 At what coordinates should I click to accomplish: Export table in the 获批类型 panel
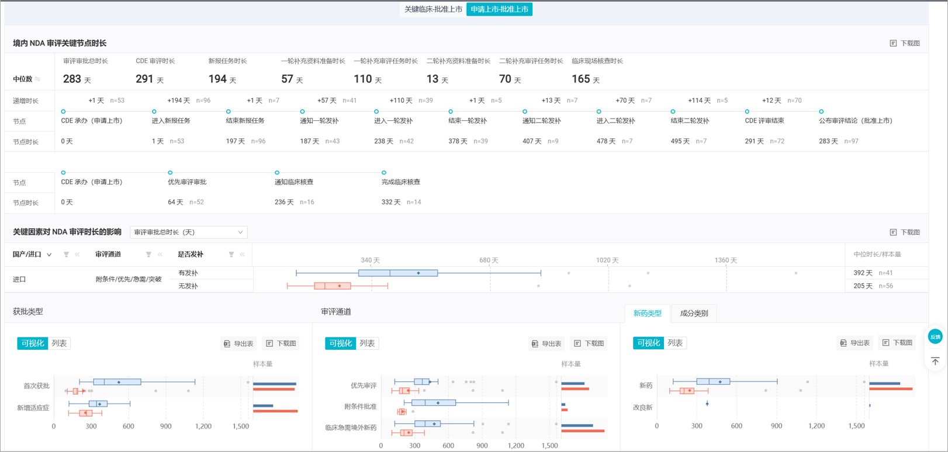tap(238, 343)
